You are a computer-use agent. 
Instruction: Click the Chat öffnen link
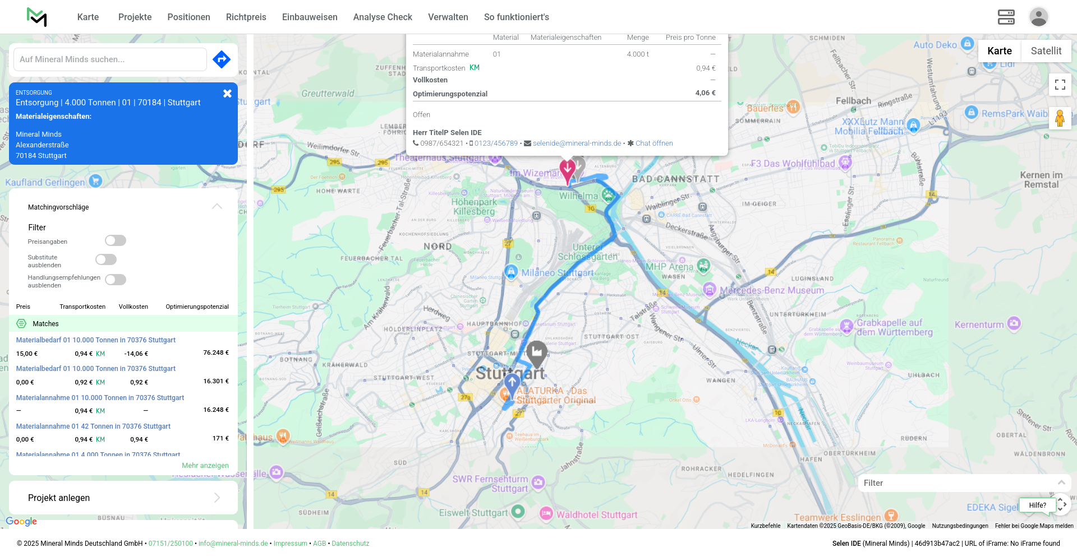point(653,143)
